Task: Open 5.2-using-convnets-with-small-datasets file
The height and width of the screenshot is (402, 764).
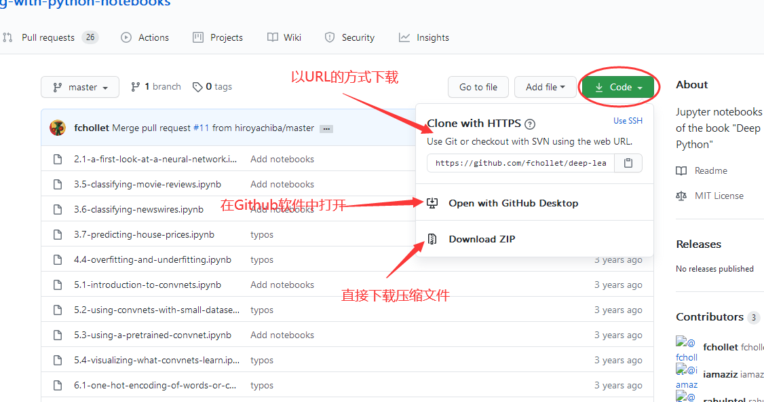Action: tap(157, 310)
